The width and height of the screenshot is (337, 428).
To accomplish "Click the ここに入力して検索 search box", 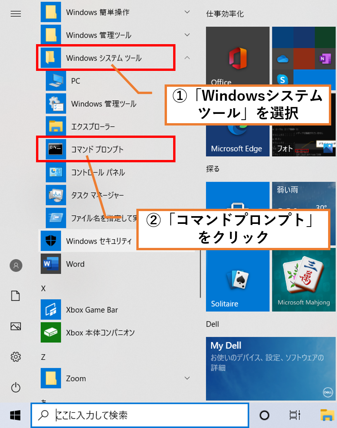I will tap(140, 415).
